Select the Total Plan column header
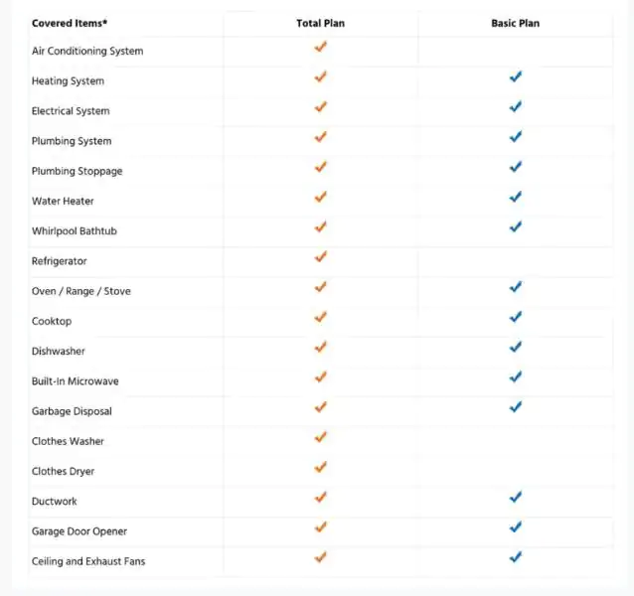 pyautogui.click(x=321, y=24)
